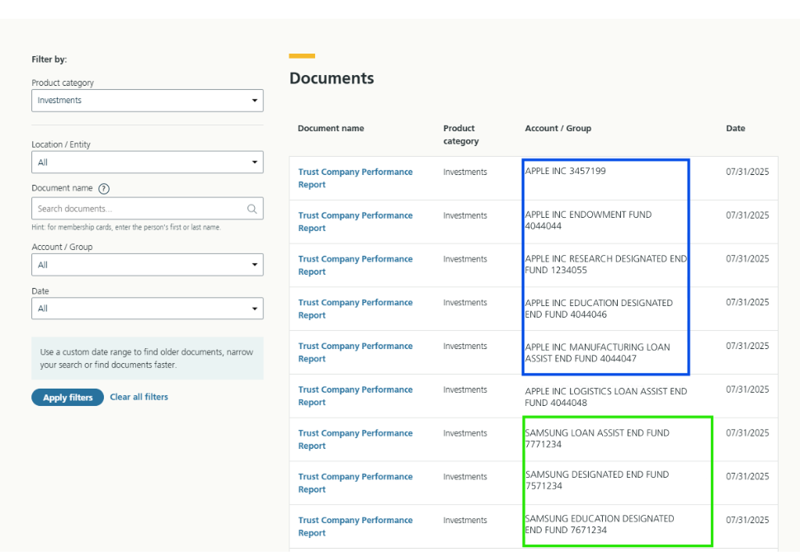The image size is (800, 552).
Task: Click the Product category column header
Action: [461, 134]
